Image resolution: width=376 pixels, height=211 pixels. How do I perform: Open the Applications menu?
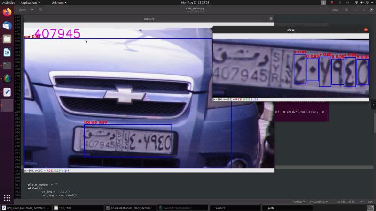(30, 3)
